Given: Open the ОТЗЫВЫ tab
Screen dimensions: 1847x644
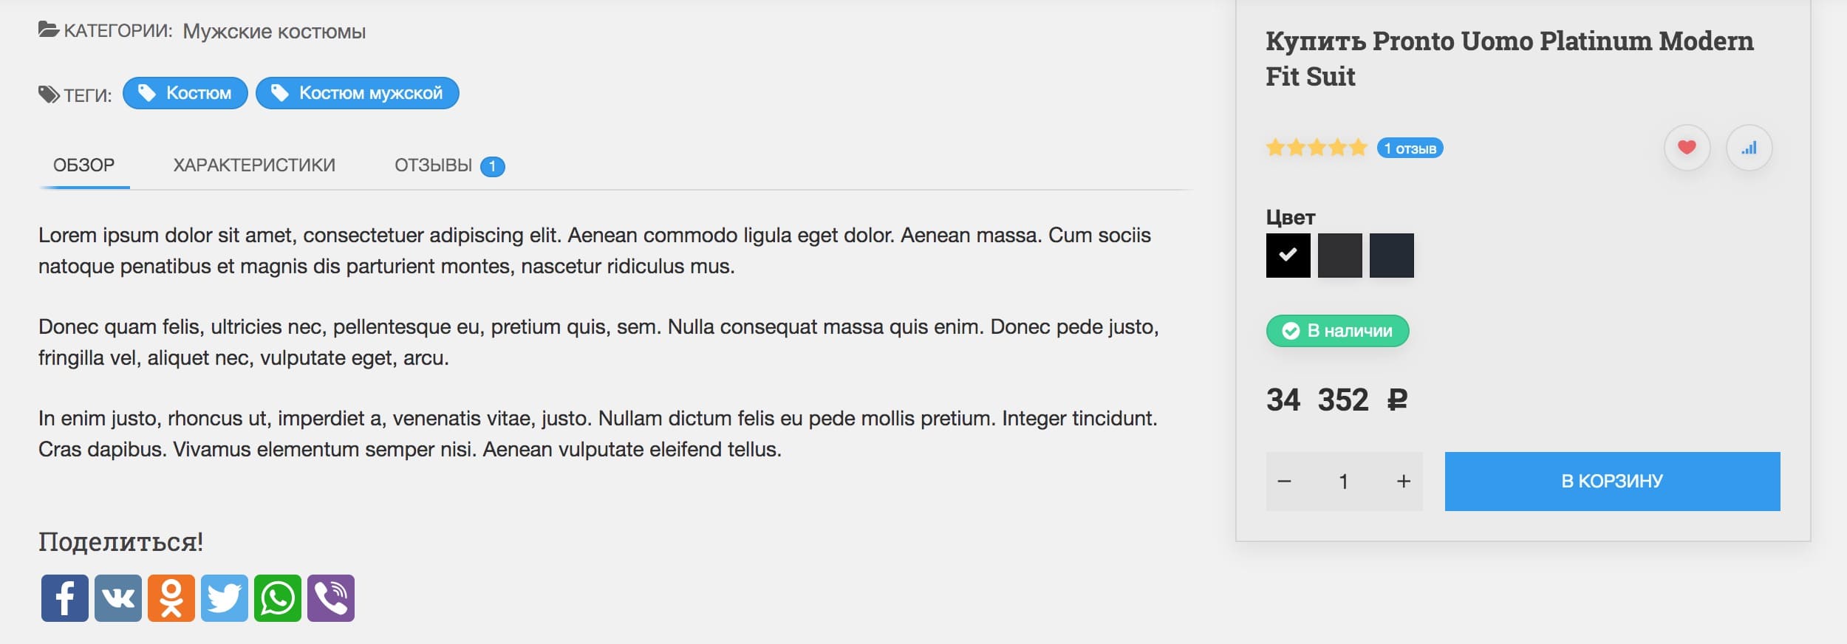Looking at the screenshot, I should click(x=449, y=165).
